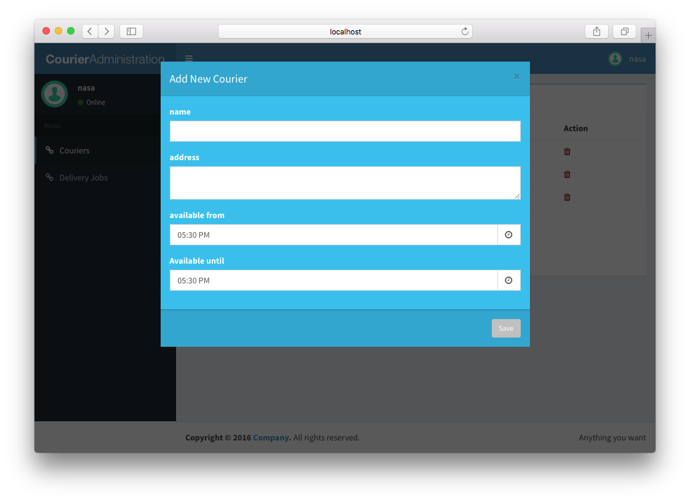Click the header nasa avatar icon
The height and width of the screenshot is (502, 690).
[x=615, y=59]
